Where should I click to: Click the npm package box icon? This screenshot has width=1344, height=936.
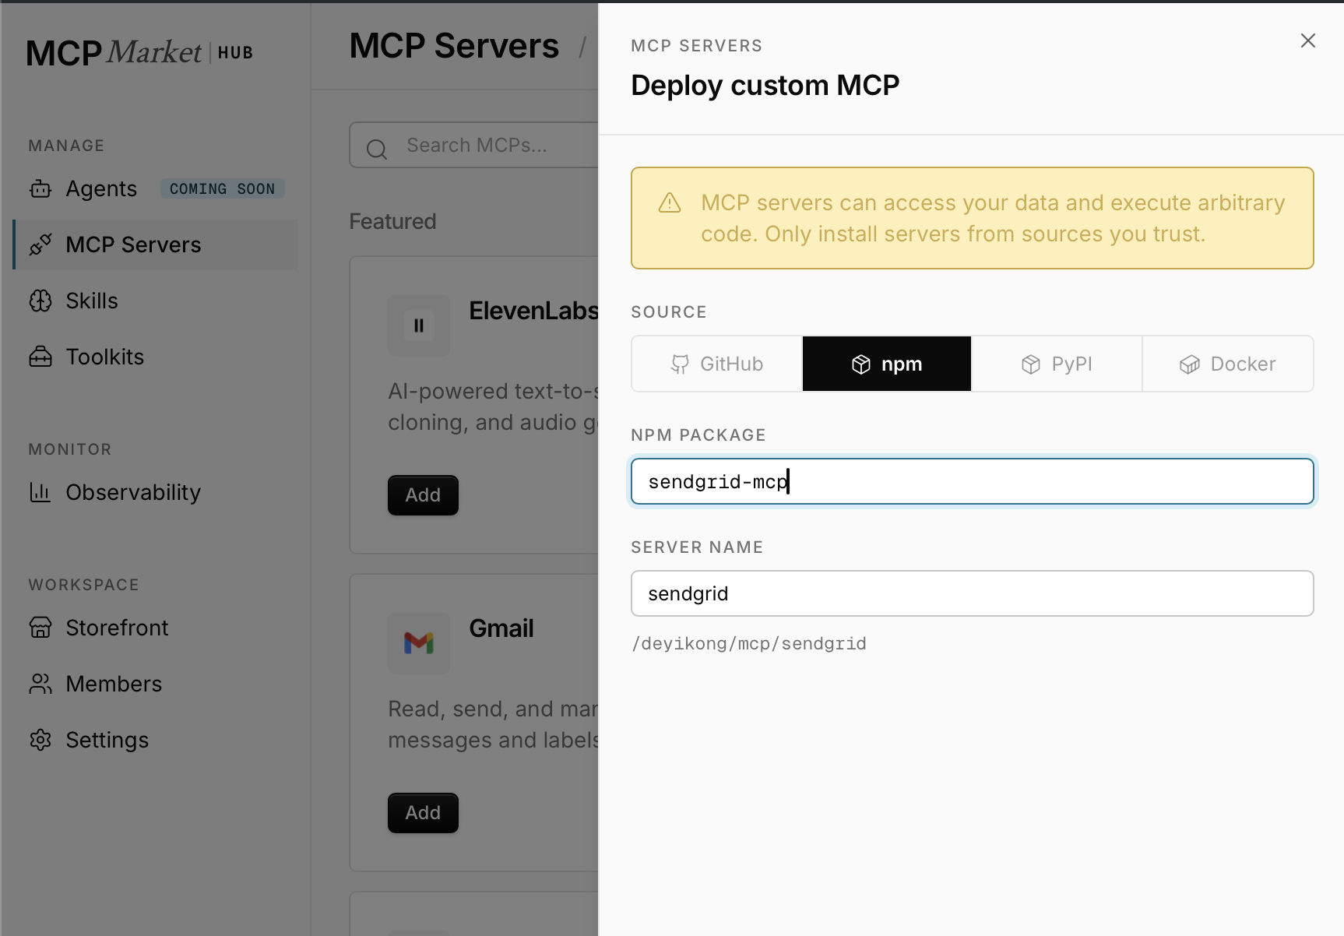click(861, 364)
